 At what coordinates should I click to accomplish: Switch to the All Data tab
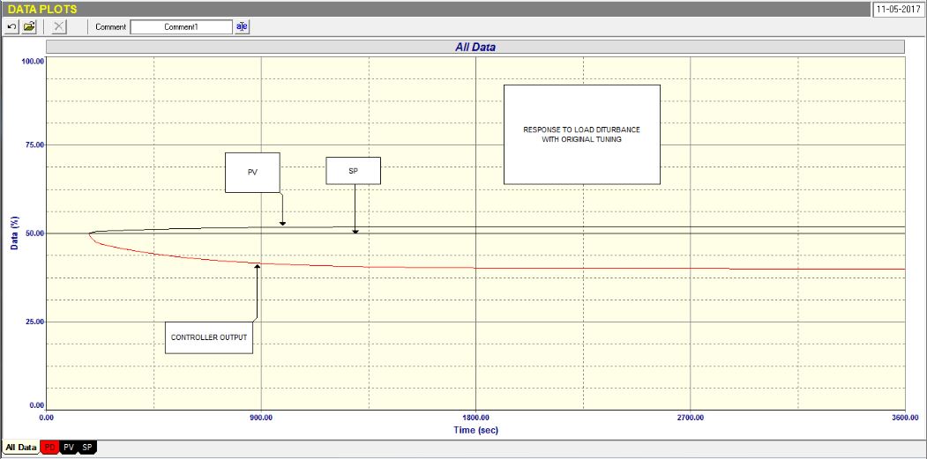(20, 448)
